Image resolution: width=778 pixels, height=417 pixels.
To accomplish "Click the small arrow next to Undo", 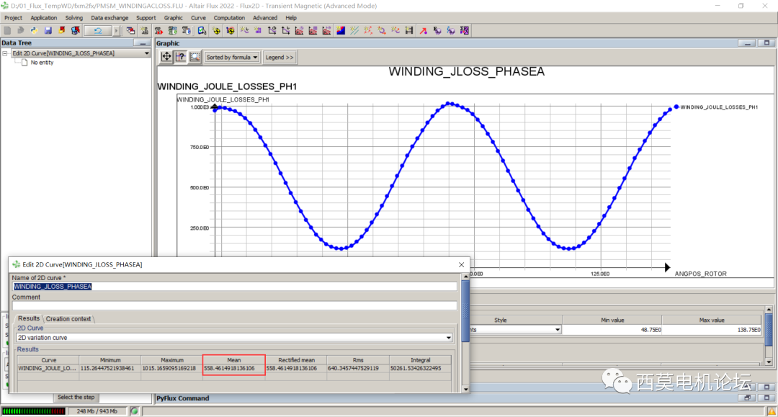I will (x=117, y=31).
